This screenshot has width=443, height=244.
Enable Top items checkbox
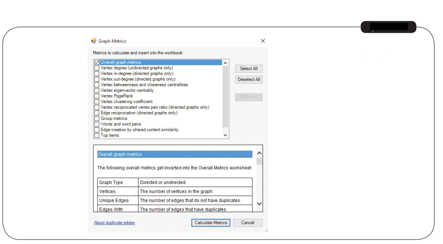click(97, 135)
